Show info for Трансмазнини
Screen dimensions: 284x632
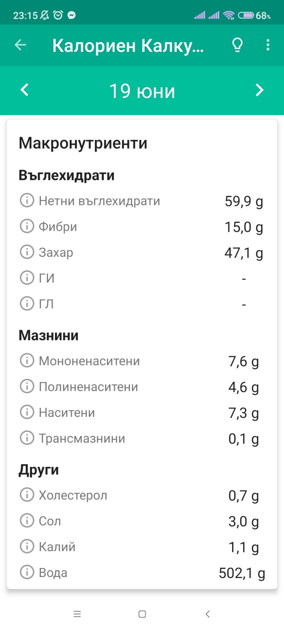(27, 438)
